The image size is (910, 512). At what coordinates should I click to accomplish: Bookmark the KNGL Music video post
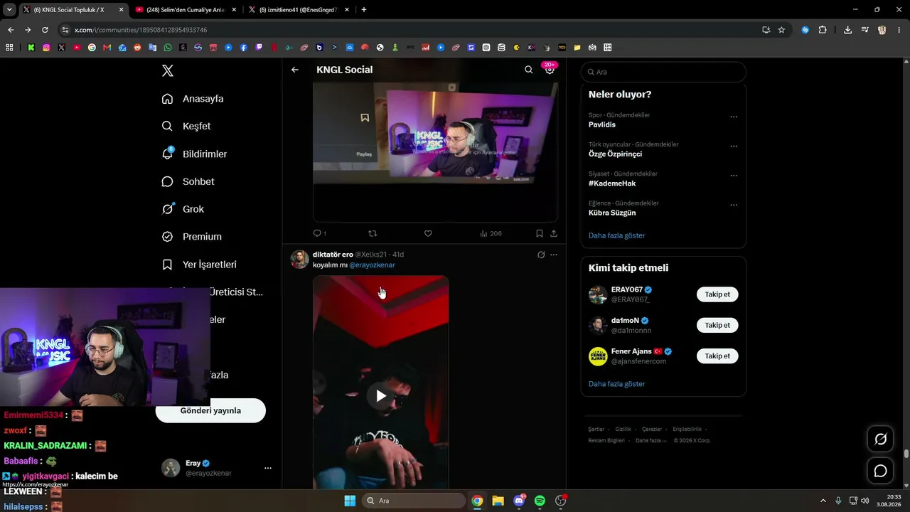540,233
